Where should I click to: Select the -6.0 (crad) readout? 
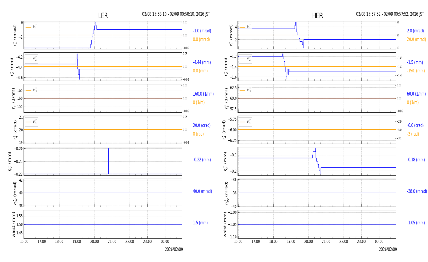[x=415, y=126]
